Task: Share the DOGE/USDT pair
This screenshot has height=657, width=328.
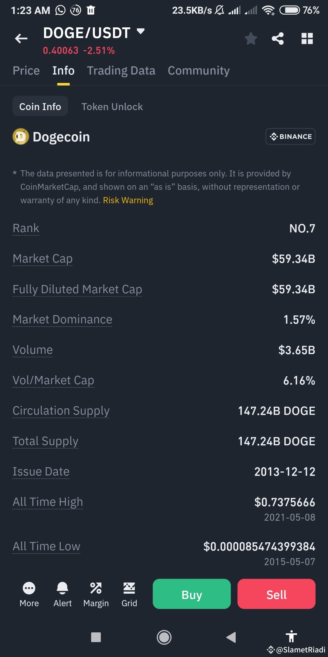Action: 278,38
